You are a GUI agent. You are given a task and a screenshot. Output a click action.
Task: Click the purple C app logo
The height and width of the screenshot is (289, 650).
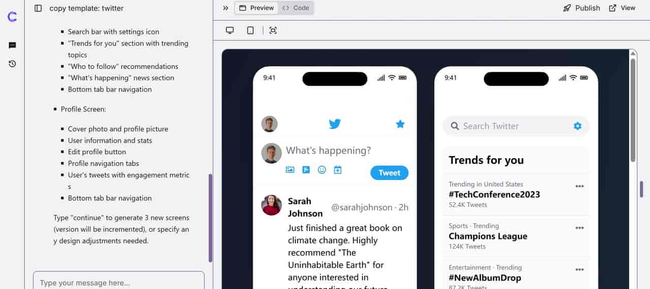pos(12,17)
